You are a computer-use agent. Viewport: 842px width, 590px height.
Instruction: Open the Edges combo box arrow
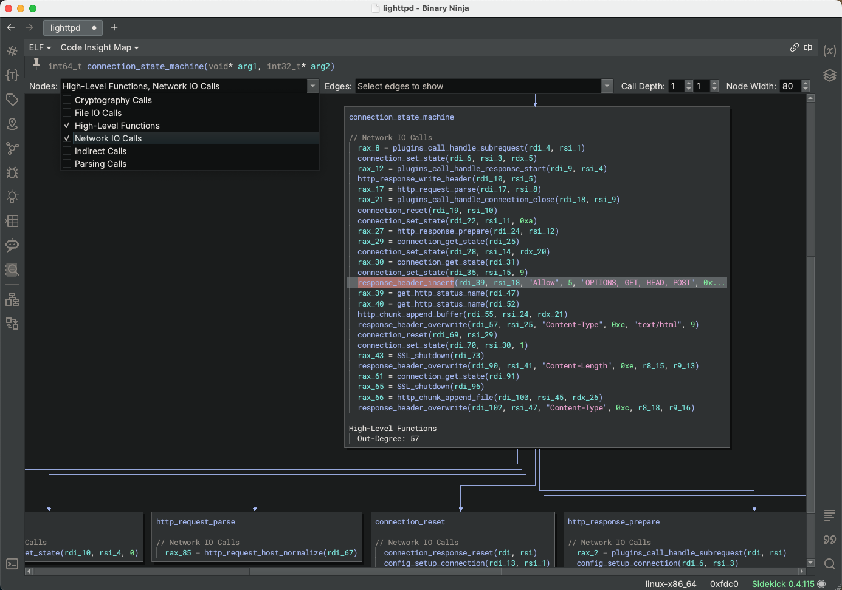tap(607, 86)
